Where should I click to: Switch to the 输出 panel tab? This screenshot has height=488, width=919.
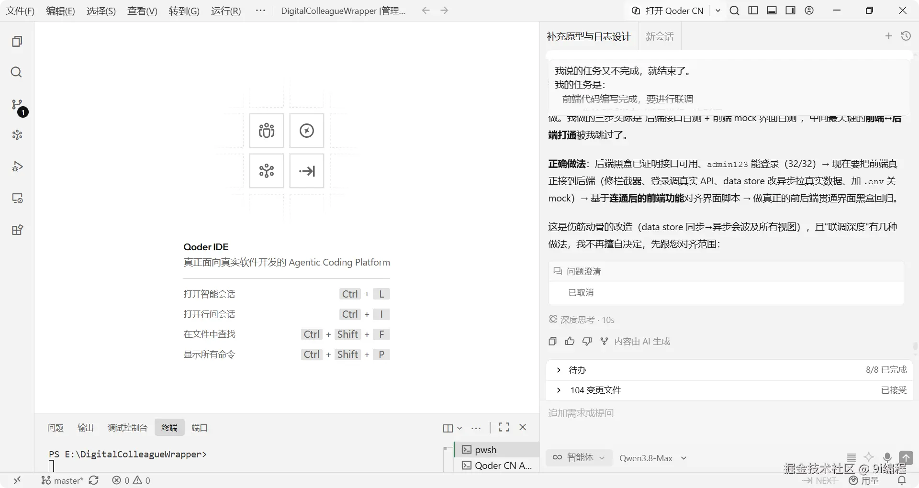click(86, 428)
